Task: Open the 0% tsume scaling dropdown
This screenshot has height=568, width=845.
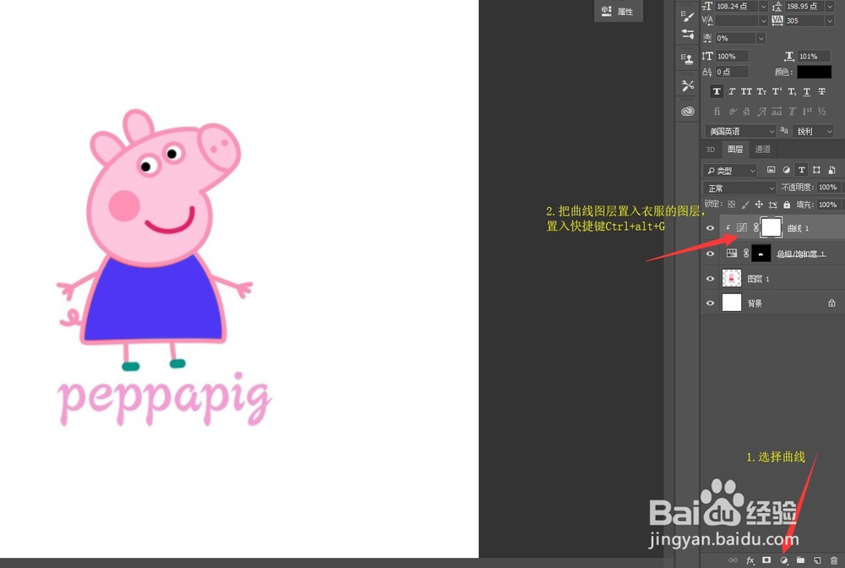Action: point(761,38)
